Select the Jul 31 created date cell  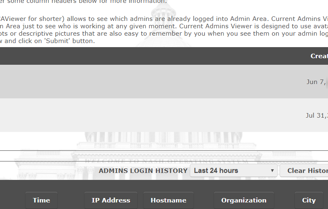pyautogui.click(x=317, y=116)
